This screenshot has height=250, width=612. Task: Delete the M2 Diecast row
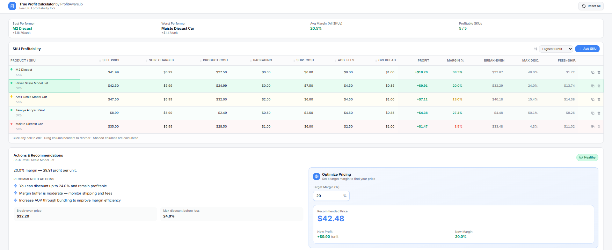click(599, 72)
